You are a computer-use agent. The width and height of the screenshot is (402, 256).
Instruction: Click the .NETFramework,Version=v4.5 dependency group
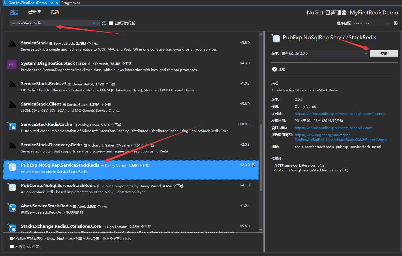299,165
